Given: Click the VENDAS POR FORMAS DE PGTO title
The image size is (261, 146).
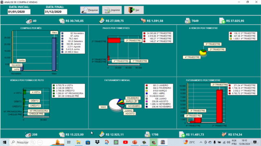Looking at the screenshot, I should (27, 80).
